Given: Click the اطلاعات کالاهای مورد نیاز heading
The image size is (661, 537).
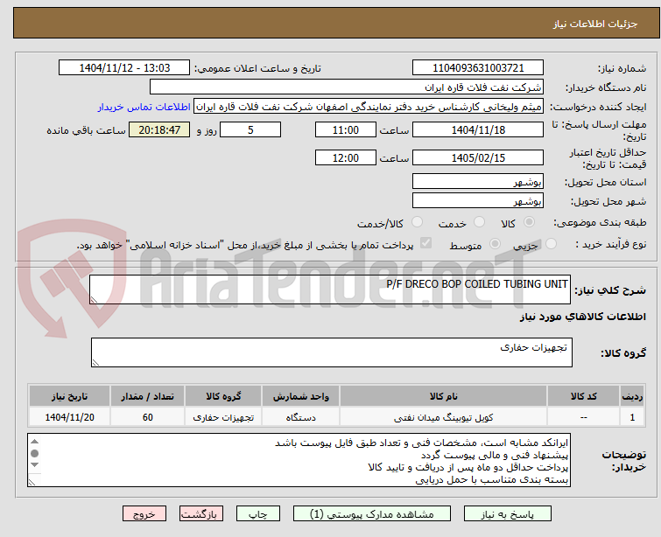Looking at the screenshot, I should (582, 317).
